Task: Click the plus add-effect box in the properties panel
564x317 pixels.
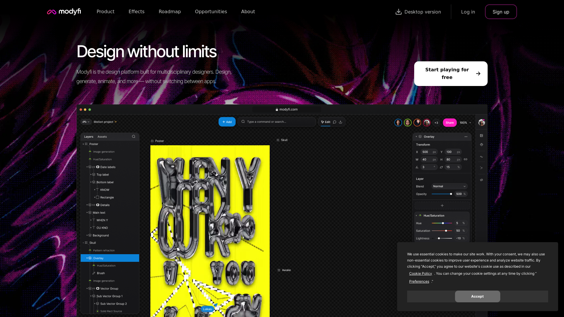Action: pyautogui.click(x=442, y=205)
